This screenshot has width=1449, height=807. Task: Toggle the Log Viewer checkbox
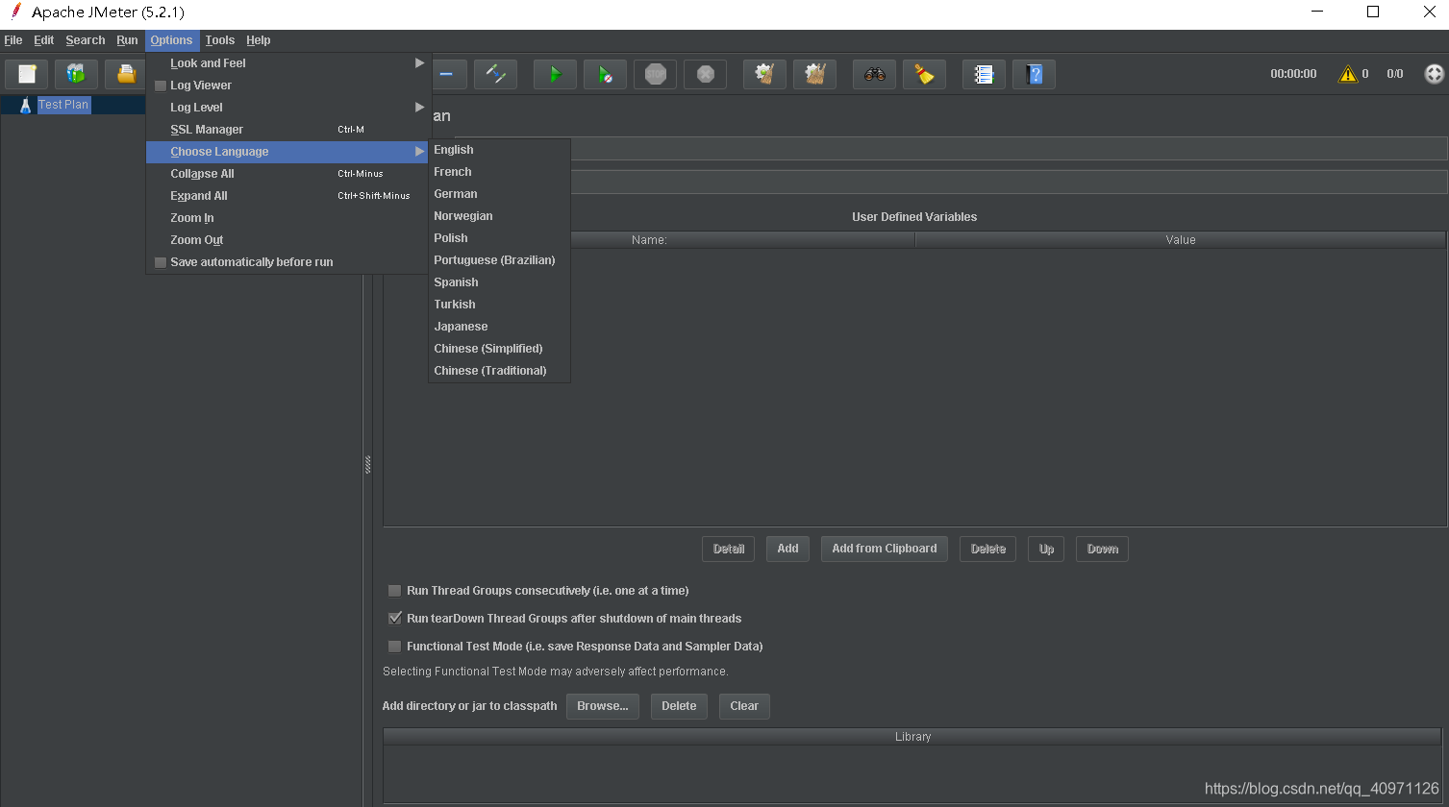pyautogui.click(x=161, y=86)
